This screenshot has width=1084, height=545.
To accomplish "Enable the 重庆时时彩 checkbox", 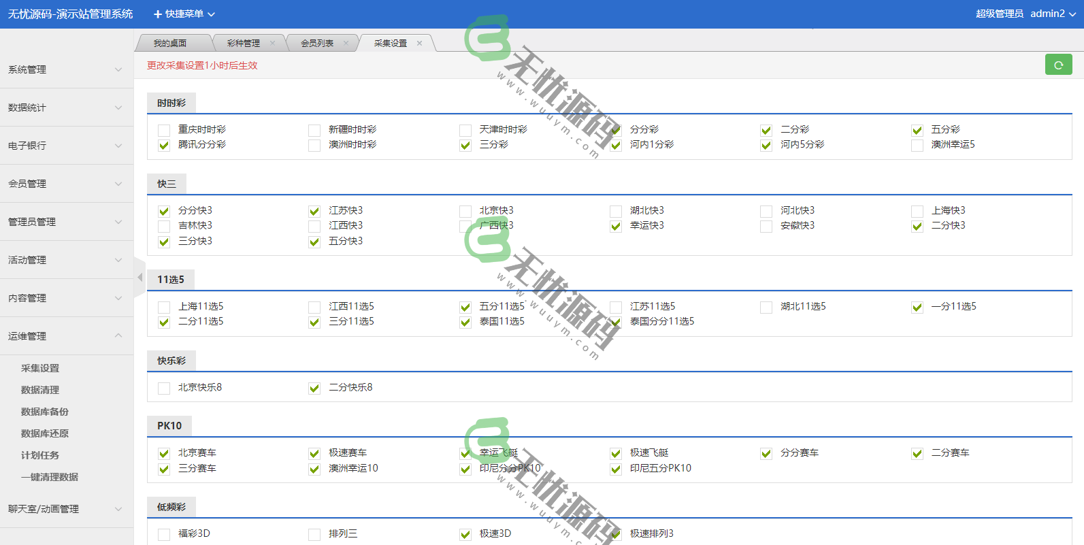I will coord(164,130).
